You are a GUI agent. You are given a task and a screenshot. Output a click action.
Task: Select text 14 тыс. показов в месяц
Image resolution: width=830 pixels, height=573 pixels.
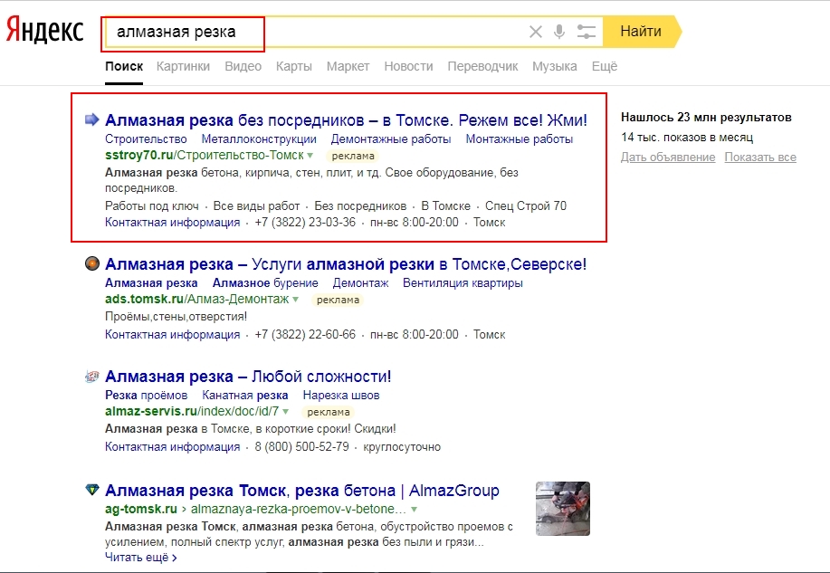tap(687, 138)
